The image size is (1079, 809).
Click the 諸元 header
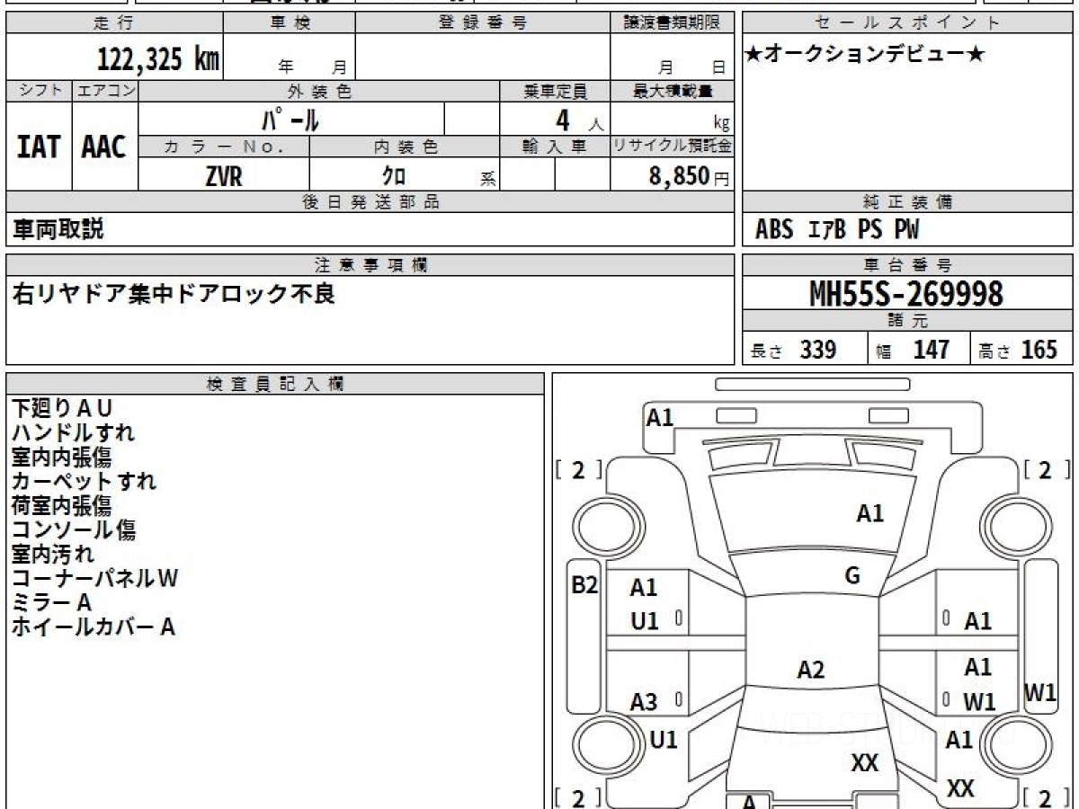(x=907, y=321)
